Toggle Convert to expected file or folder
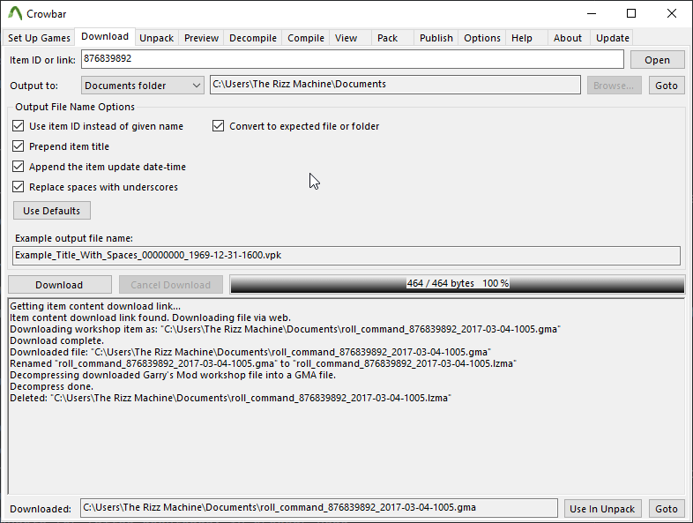 295,126
